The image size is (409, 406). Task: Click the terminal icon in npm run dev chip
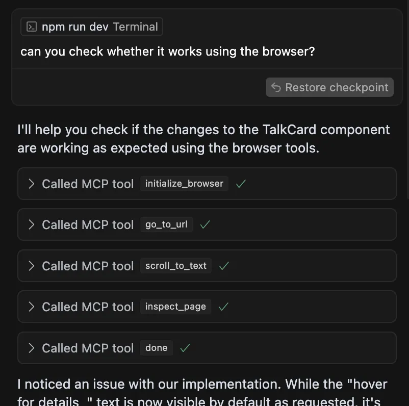point(32,27)
